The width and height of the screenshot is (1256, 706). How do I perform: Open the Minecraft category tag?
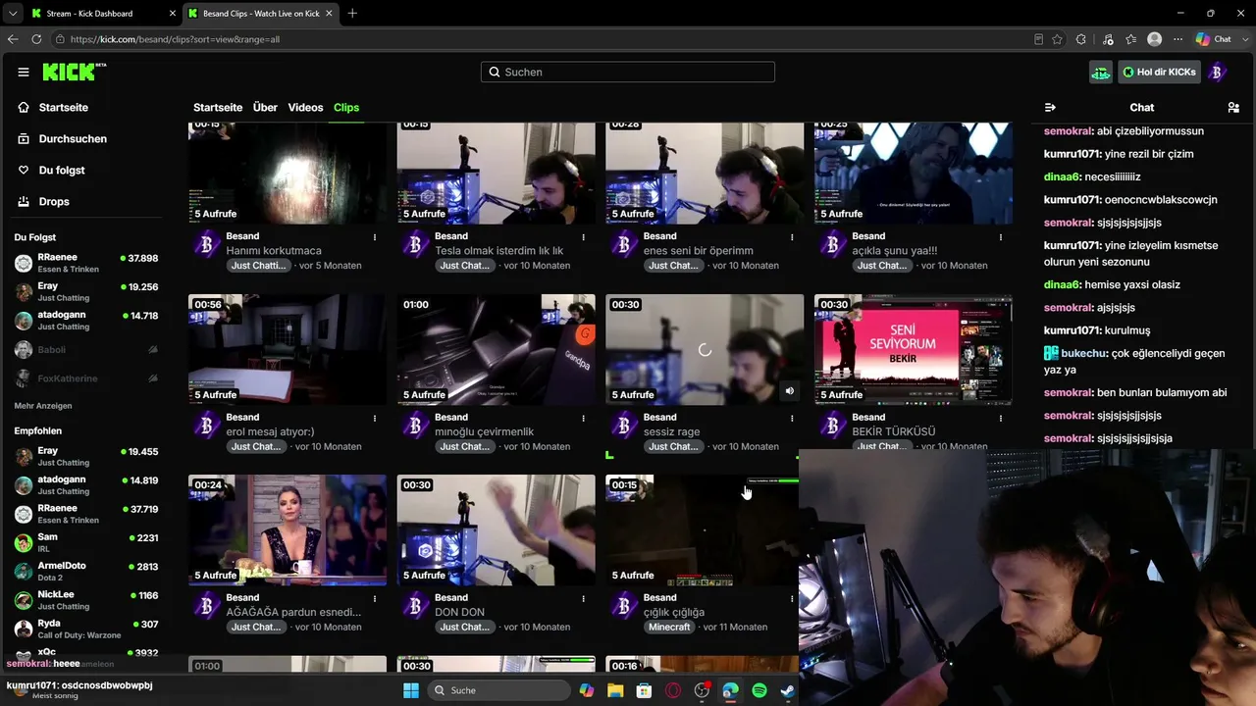(670, 627)
